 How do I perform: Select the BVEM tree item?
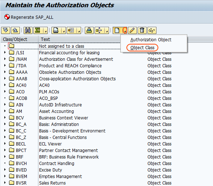(21, 176)
